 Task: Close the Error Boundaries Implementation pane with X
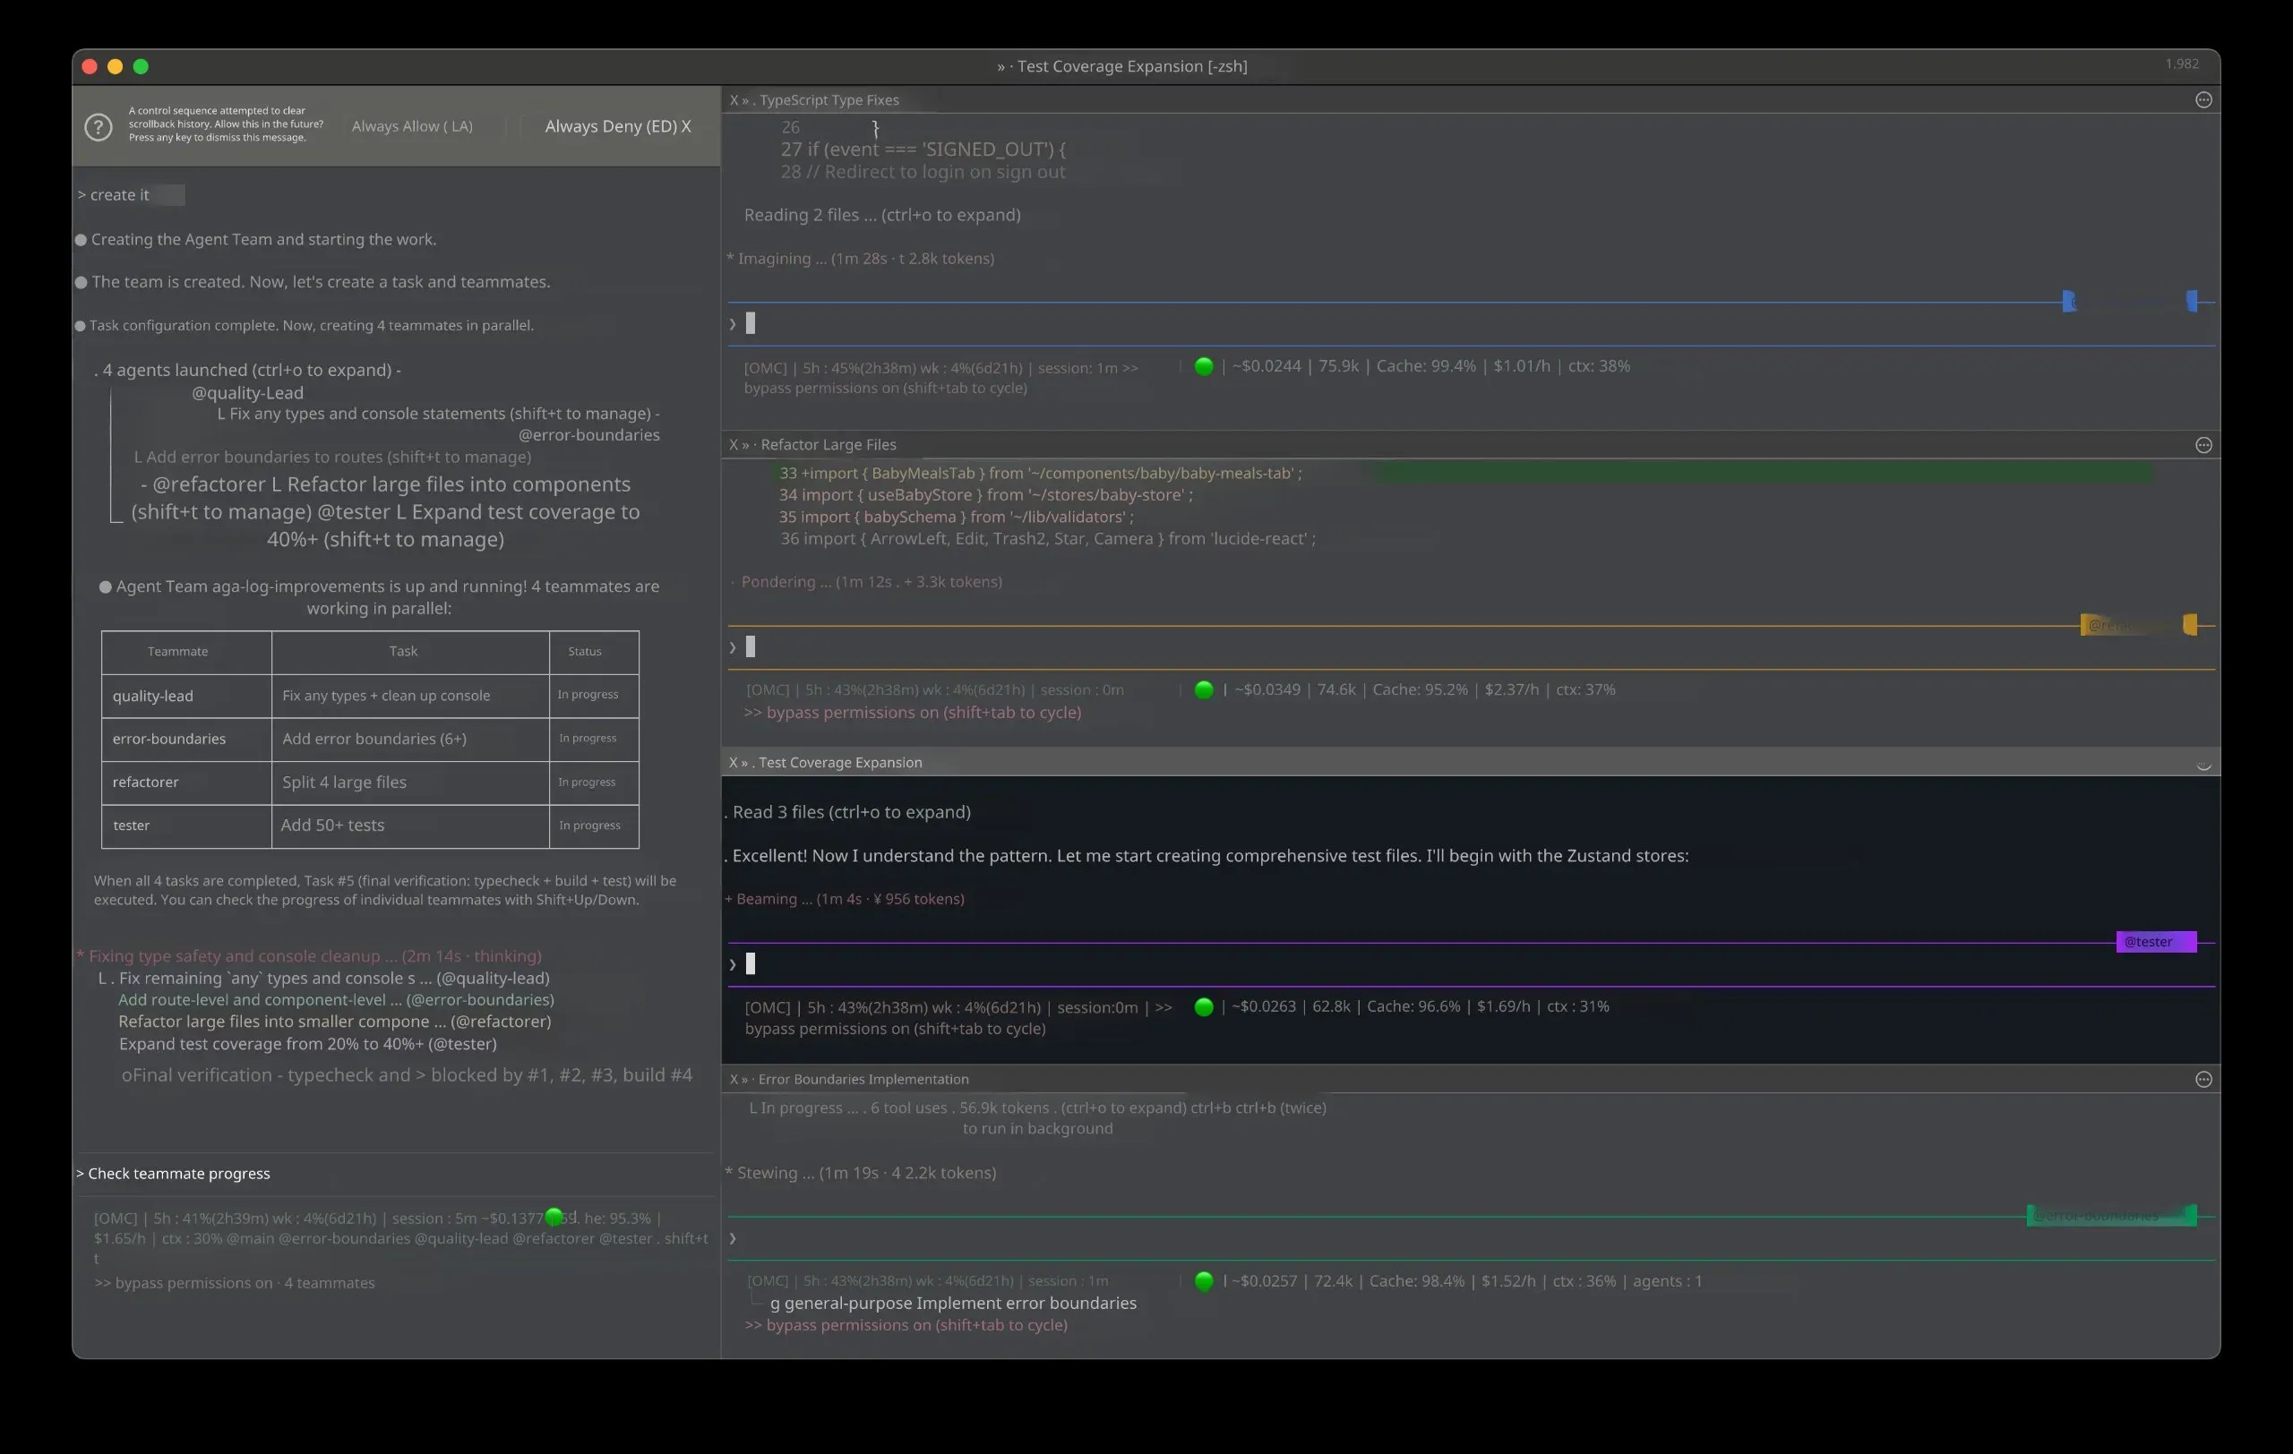tap(734, 1079)
